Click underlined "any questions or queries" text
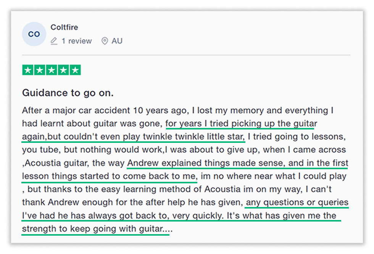Viewport: 374px width, 254px height. click(297, 202)
